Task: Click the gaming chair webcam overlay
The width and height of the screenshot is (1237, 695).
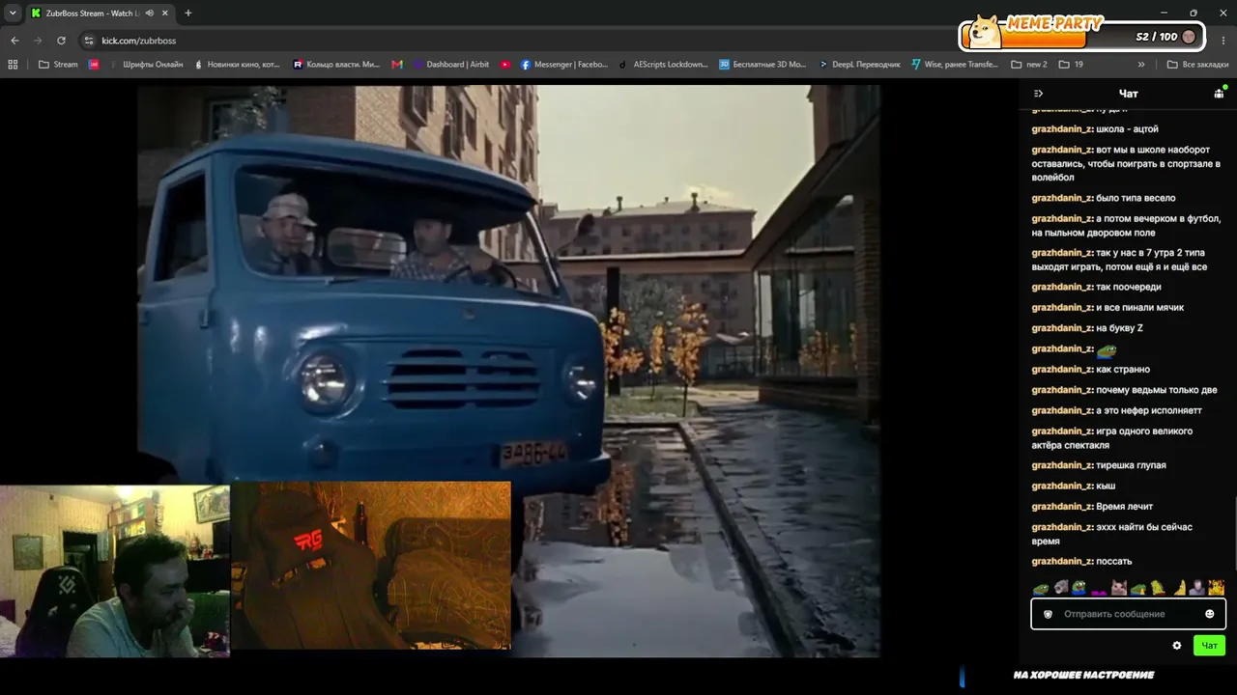Action: point(371,566)
